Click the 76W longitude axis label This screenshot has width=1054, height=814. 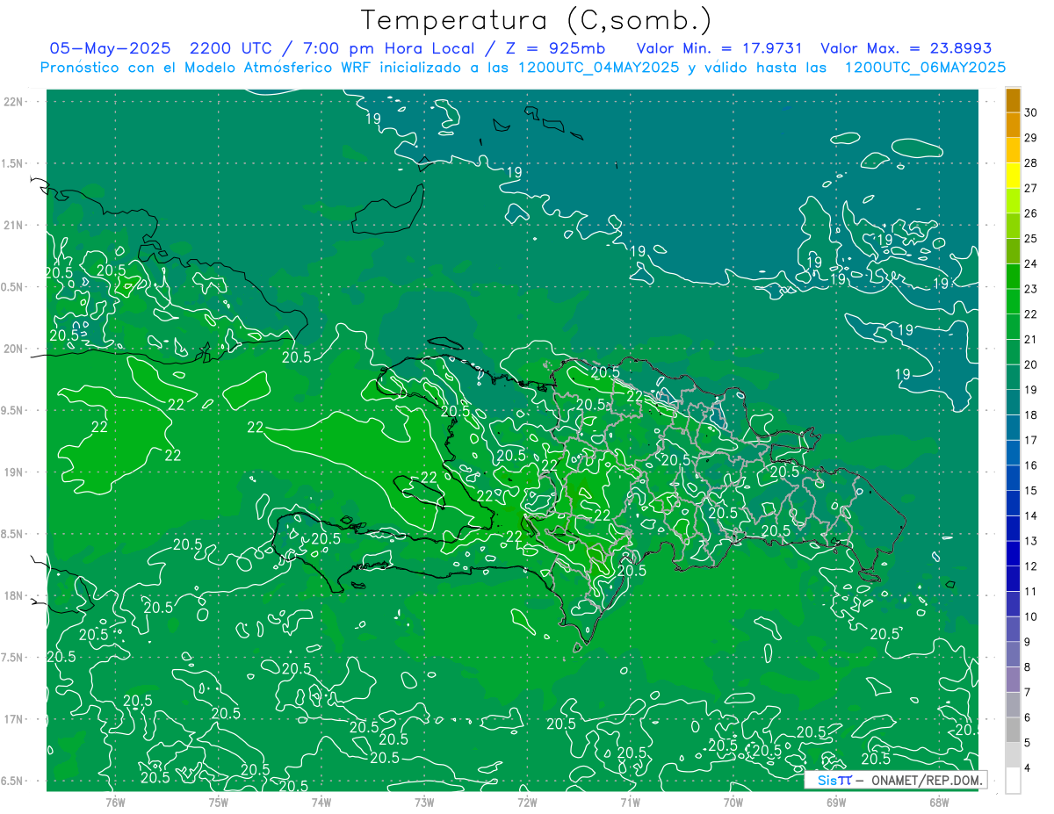click(115, 803)
